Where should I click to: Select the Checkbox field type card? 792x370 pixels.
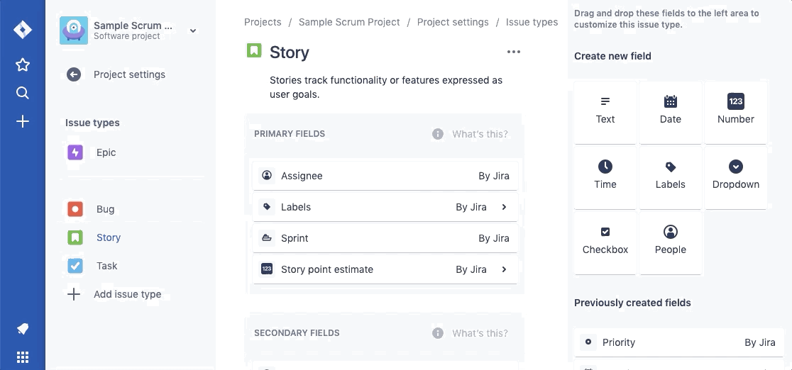[605, 243]
